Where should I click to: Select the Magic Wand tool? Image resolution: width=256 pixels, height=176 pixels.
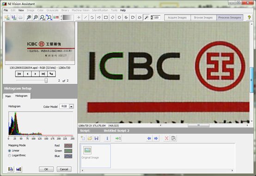tap(146, 17)
